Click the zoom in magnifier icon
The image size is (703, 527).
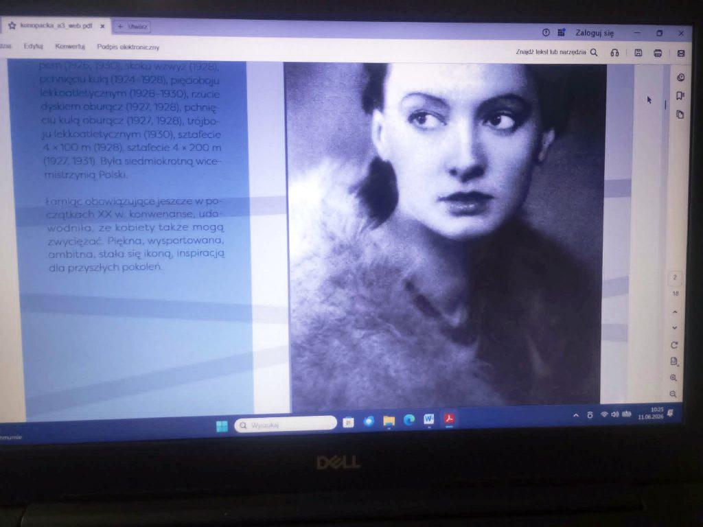(673, 378)
